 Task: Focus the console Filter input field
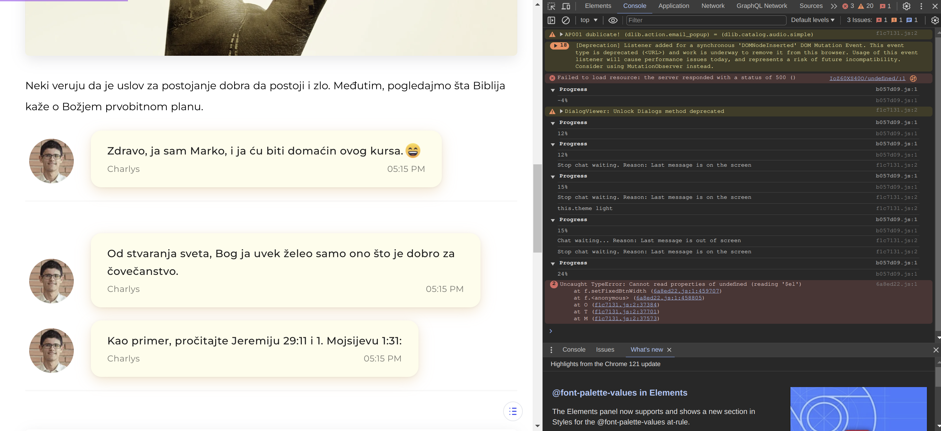706,20
